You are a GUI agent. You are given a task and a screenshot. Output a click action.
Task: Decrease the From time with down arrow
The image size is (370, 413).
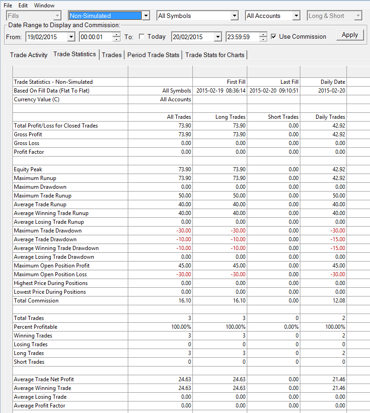pos(116,39)
